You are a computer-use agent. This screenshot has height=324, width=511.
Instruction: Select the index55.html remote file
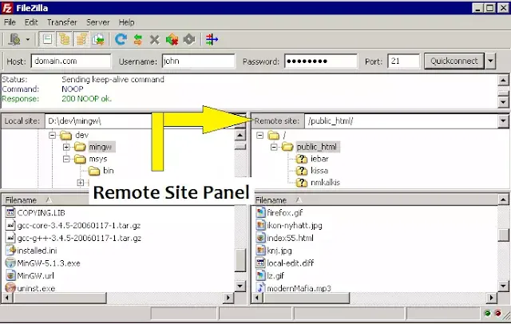click(290, 238)
